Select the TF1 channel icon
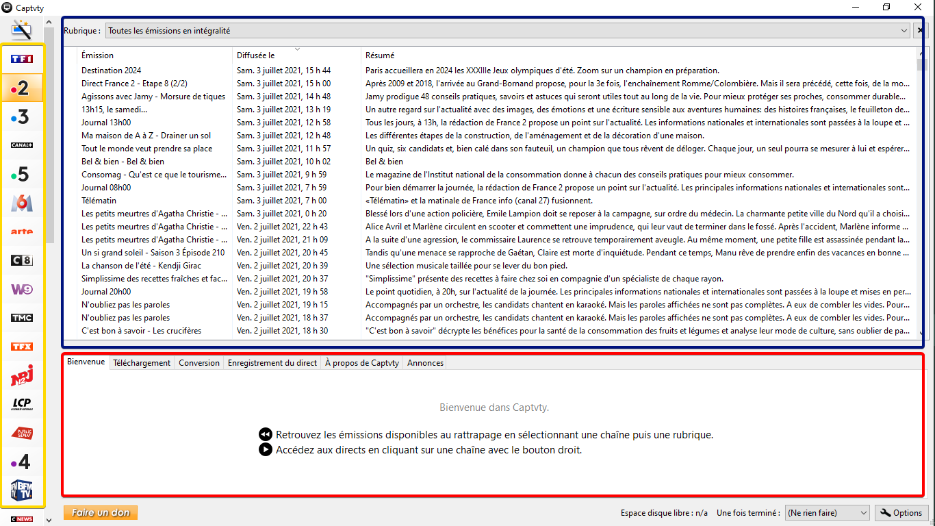This screenshot has width=935, height=526. [22, 59]
